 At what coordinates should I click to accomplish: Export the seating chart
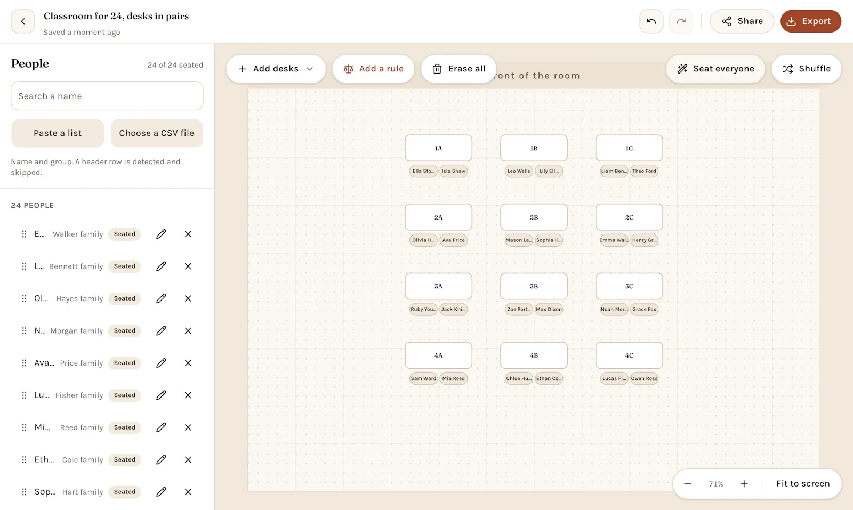point(811,21)
